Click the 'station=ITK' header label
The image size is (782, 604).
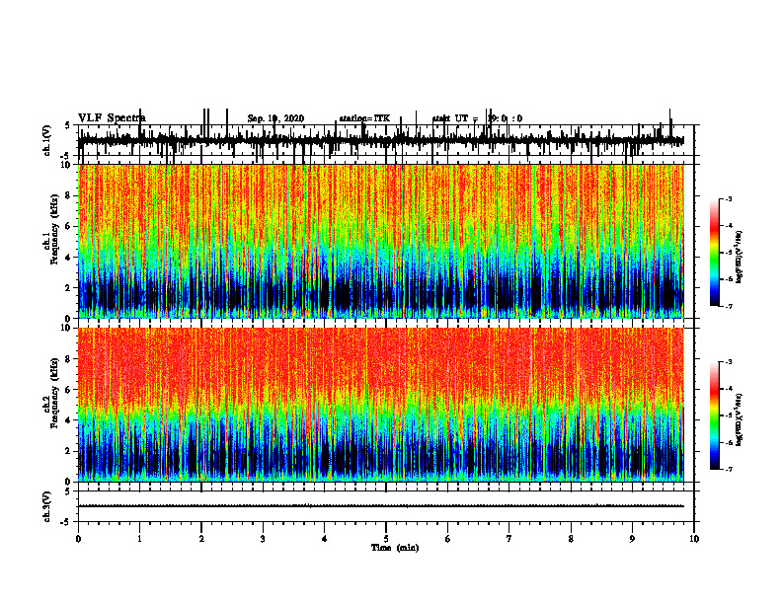tap(364, 118)
